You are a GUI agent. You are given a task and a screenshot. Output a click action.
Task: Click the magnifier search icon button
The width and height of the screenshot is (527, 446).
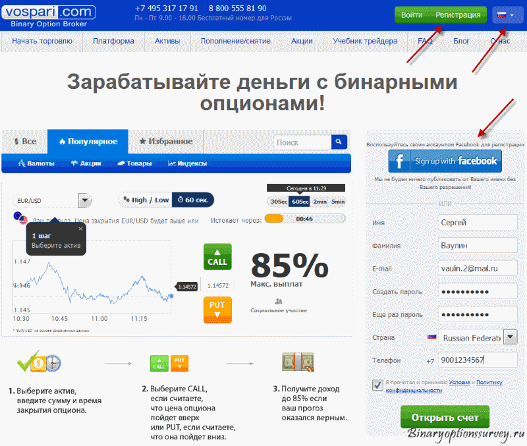339,142
